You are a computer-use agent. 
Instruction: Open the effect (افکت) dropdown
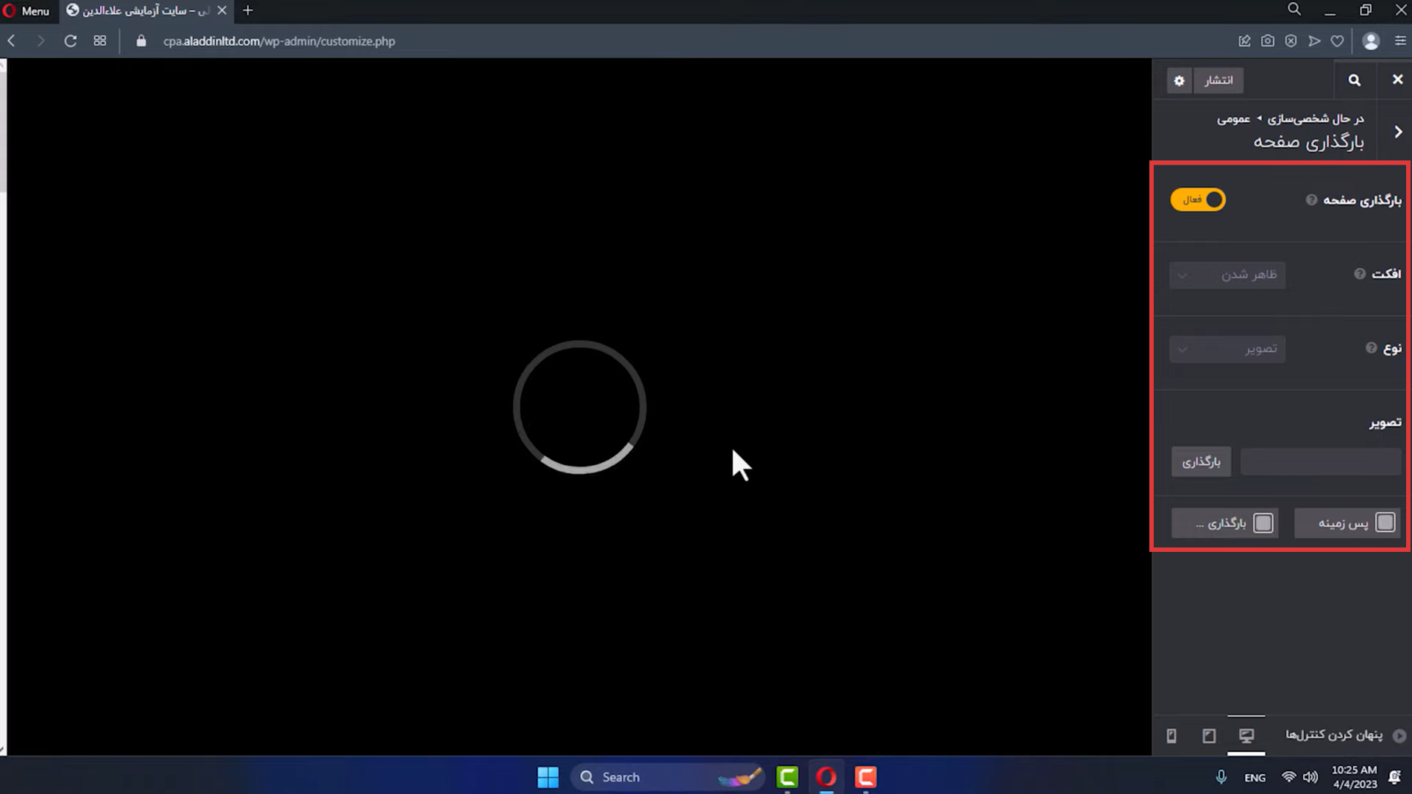tap(1227, 274)
